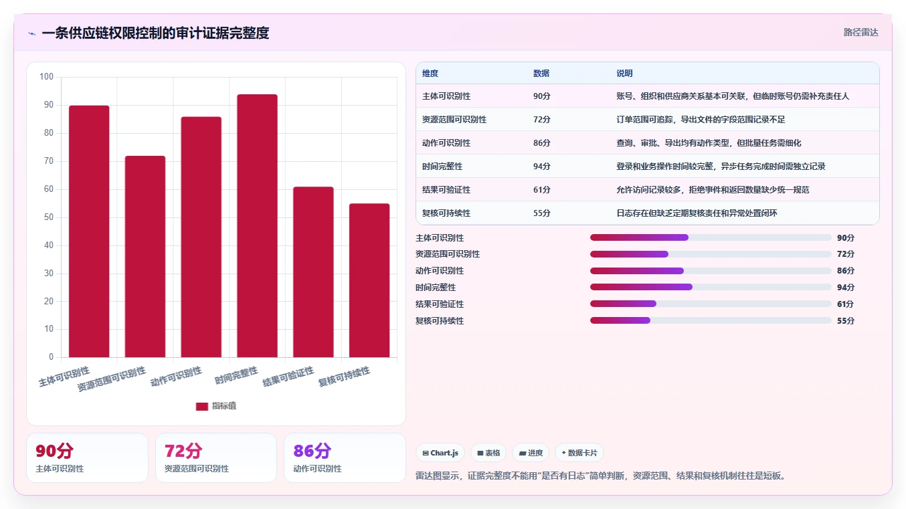Viewport: 906px width, 509px height.
Task: Click the description starting 日志存在但缺乏
Action: [x=697, y=213]
